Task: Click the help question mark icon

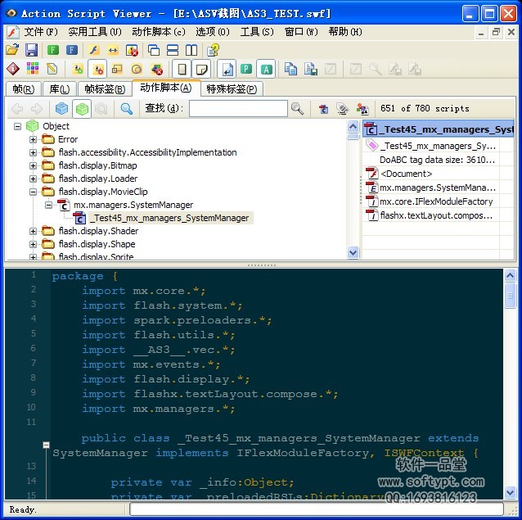Action: pos(213,50)
